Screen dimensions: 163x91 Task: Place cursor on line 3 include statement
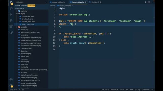(74, 15)
